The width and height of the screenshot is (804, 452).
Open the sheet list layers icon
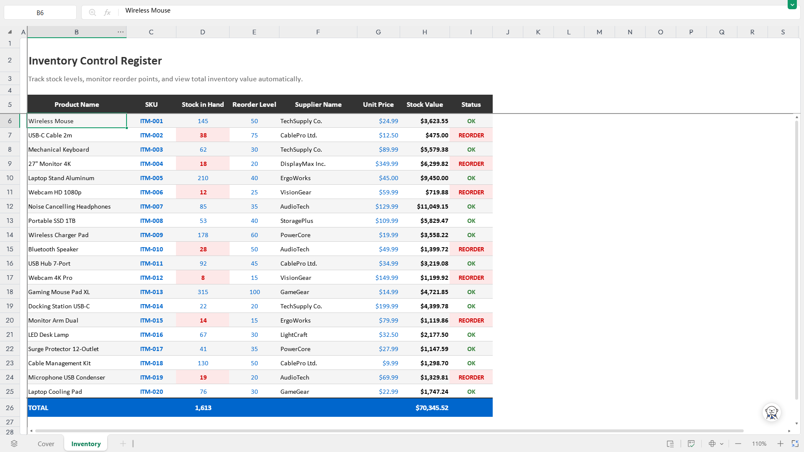(x=14, y=444)
